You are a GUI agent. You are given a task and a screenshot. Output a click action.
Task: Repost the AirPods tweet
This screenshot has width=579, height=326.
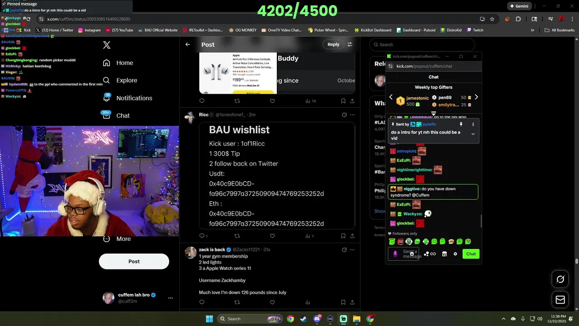(x=237, y=101)
